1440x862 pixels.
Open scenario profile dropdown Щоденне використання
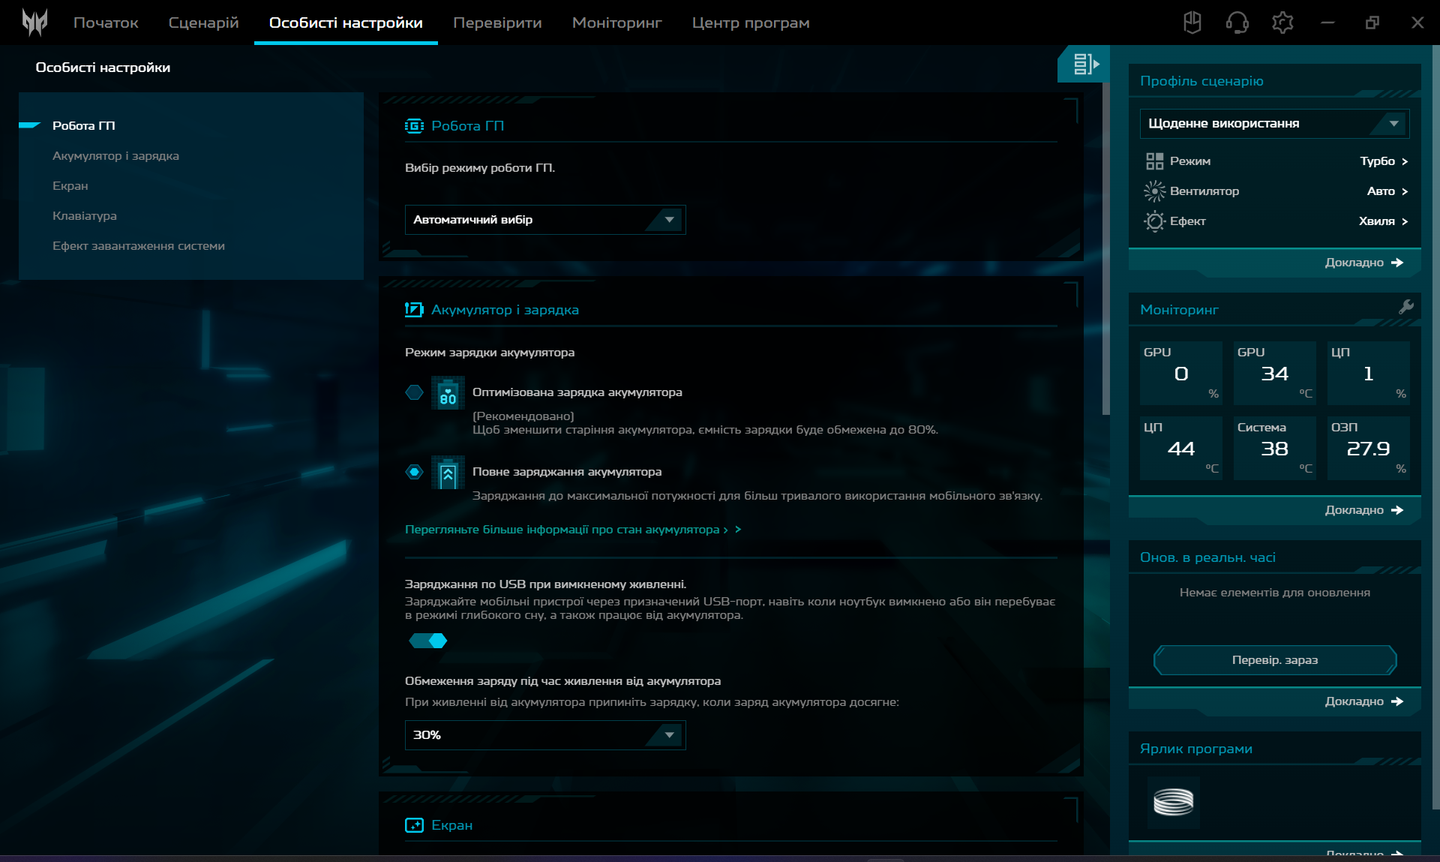point(1273,124)
